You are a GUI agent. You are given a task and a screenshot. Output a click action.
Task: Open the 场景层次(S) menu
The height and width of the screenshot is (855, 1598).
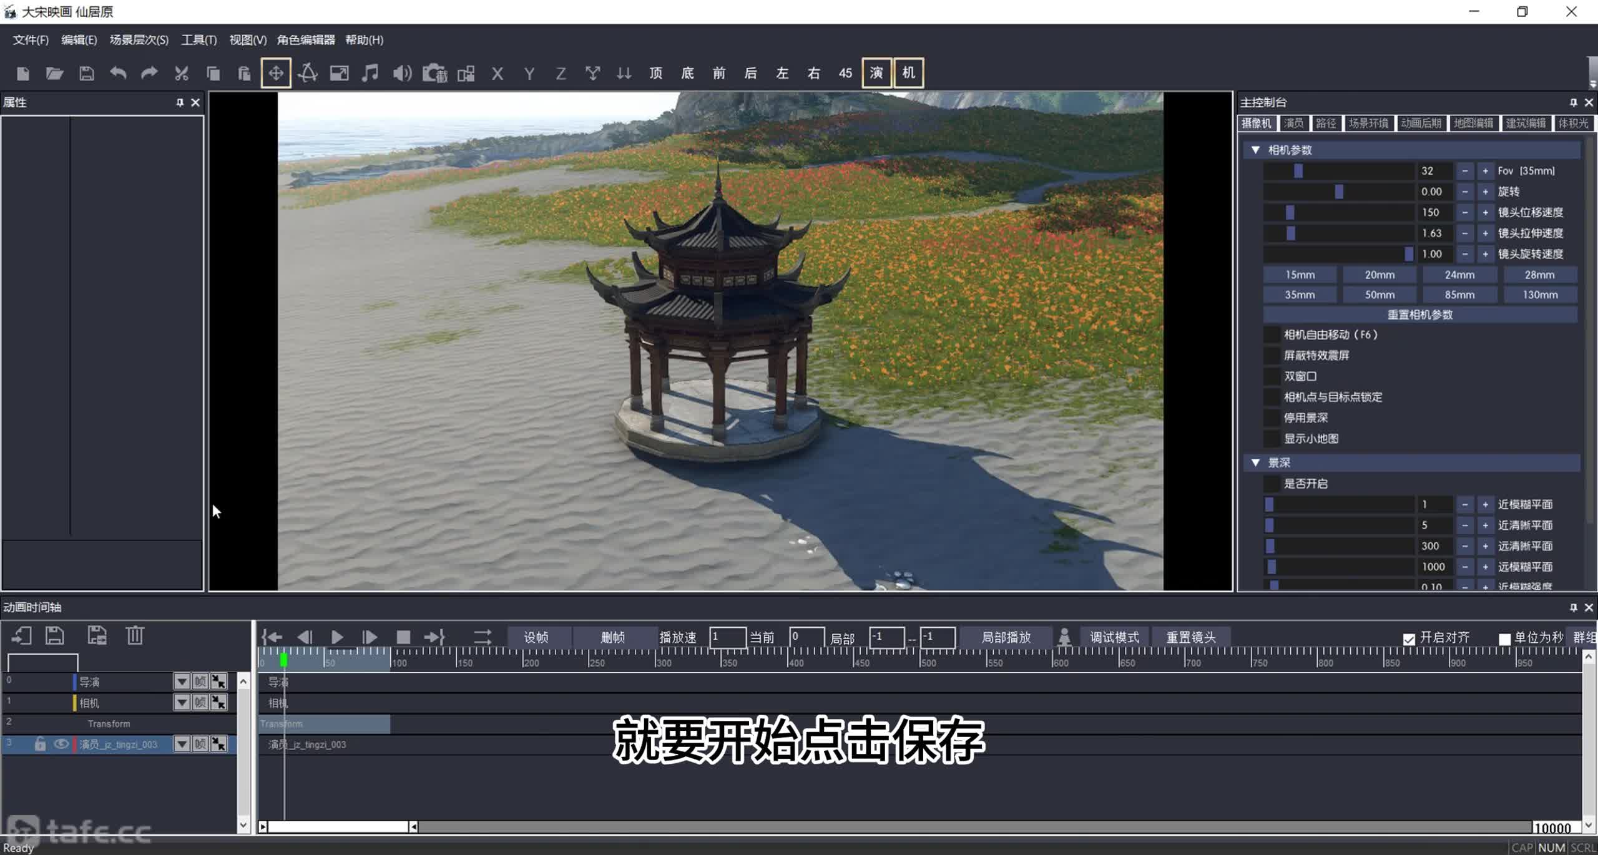(139, 40)
